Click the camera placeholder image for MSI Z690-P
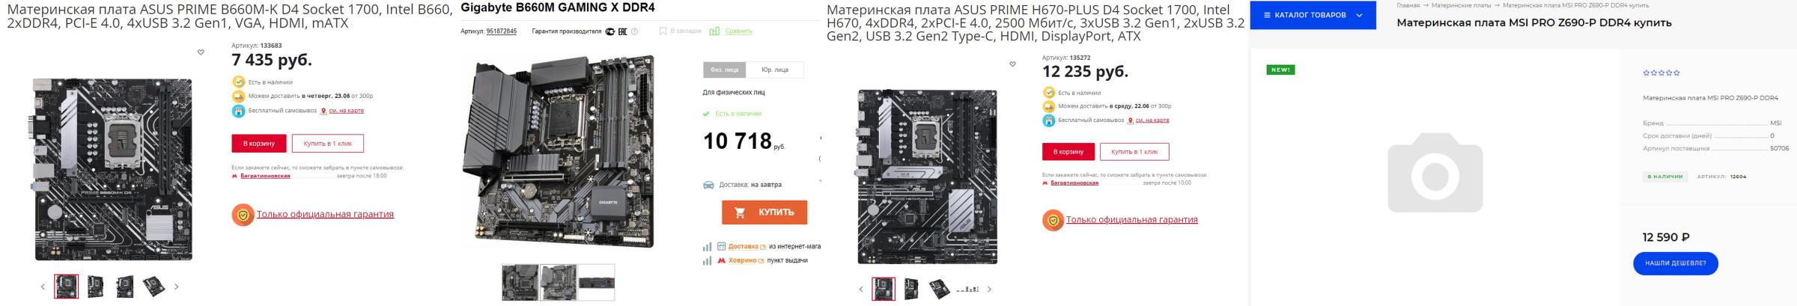The height and width of the screenshot is (306, 1797). 1435,172
